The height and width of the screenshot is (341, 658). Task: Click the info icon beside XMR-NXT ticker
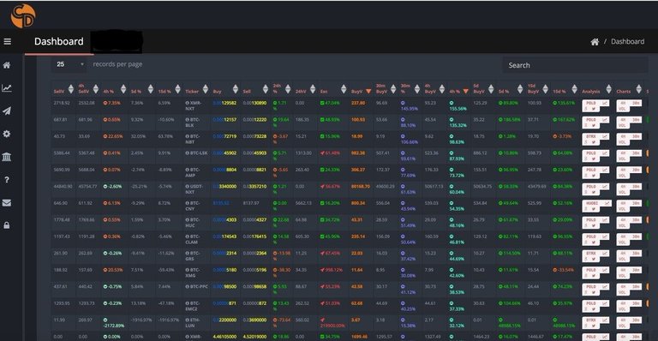click(x=187, y=103)
